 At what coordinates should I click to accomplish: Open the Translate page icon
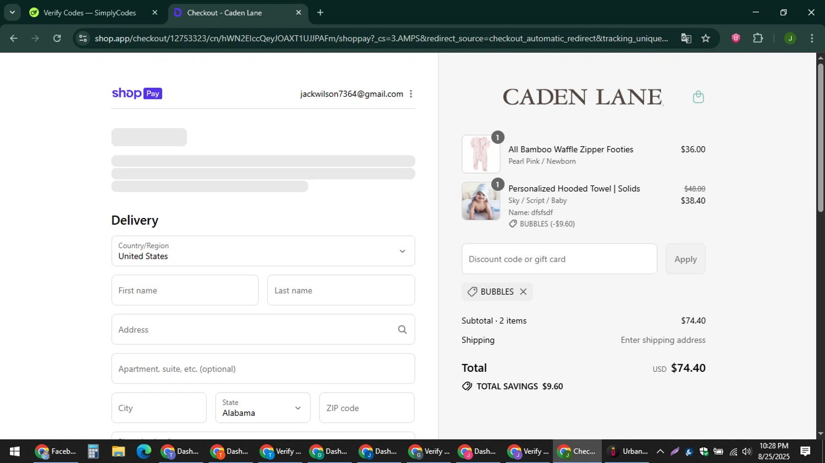coord(686,38)
